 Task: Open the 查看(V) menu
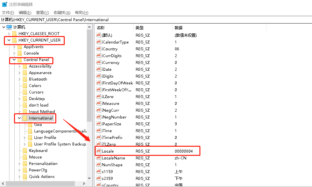coord(42,13)
